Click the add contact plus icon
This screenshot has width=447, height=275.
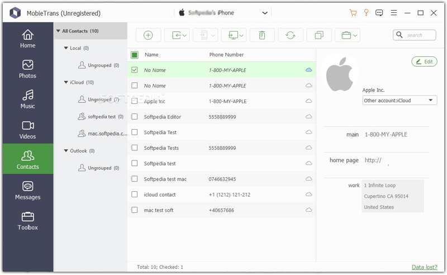point(148,35)
